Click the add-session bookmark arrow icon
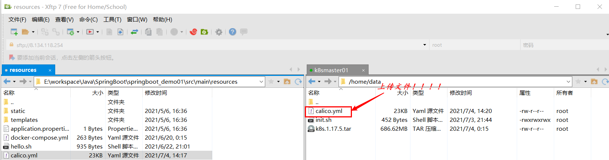The width and height of the screenshot is (609, 160). tap(12, 57)
